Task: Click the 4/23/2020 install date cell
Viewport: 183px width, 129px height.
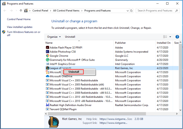Action: (163, 68)
